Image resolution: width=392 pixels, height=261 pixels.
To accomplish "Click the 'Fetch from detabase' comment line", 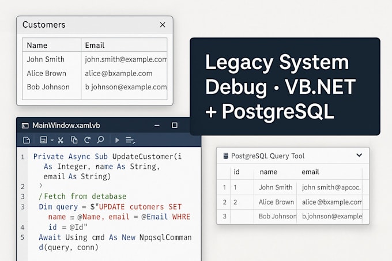I will point(82,196).
